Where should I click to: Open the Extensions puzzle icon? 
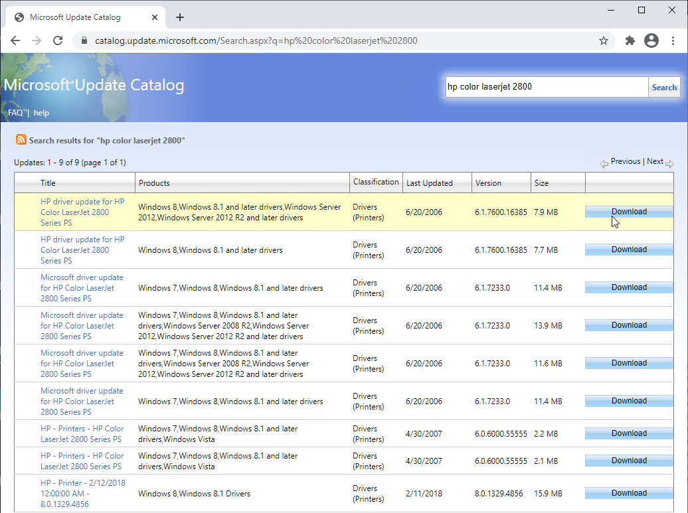630,40
